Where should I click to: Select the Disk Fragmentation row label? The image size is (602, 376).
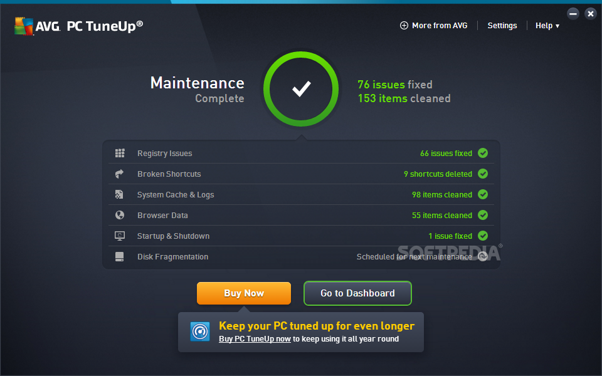click(x=173, y=257)
